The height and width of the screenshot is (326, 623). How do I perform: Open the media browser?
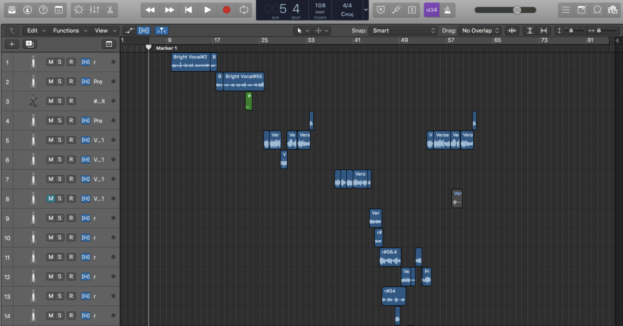(x=612, y=10)
